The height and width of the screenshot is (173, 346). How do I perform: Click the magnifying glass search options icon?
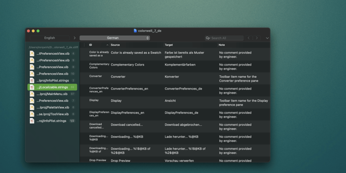(x=208, y=38)
